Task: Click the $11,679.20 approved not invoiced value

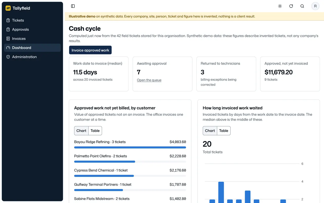Action: coord(278,72)
